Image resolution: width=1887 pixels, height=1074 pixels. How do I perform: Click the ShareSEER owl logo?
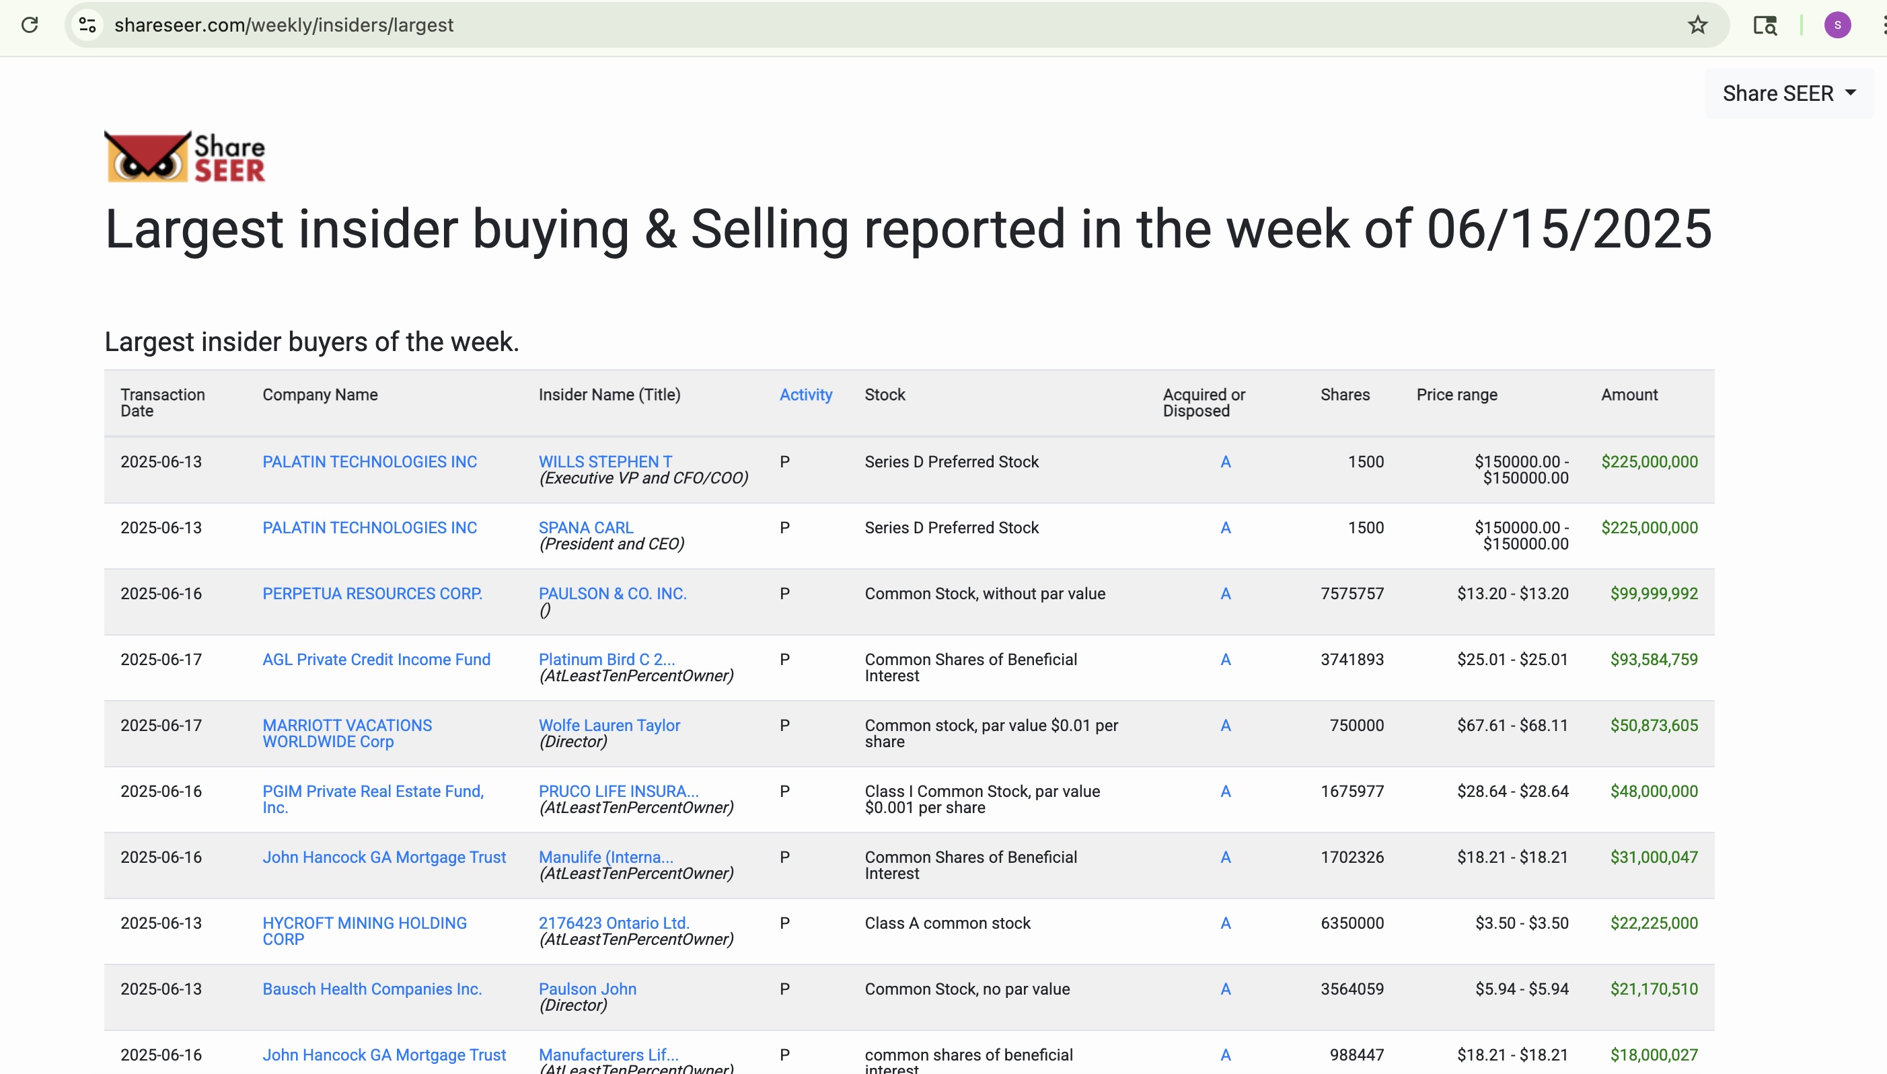[x=184, y=155]
